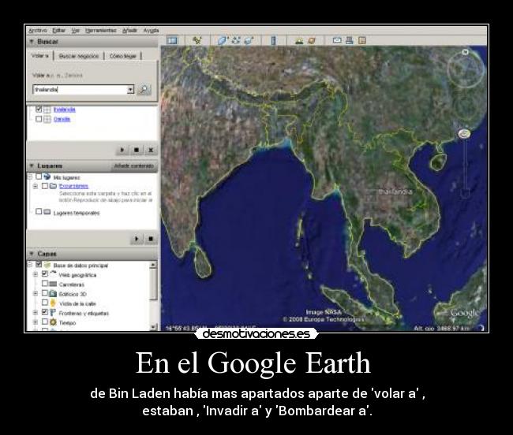Click the Lugares temporales folder icon
The image size is (513, 435).
point(47,212)
